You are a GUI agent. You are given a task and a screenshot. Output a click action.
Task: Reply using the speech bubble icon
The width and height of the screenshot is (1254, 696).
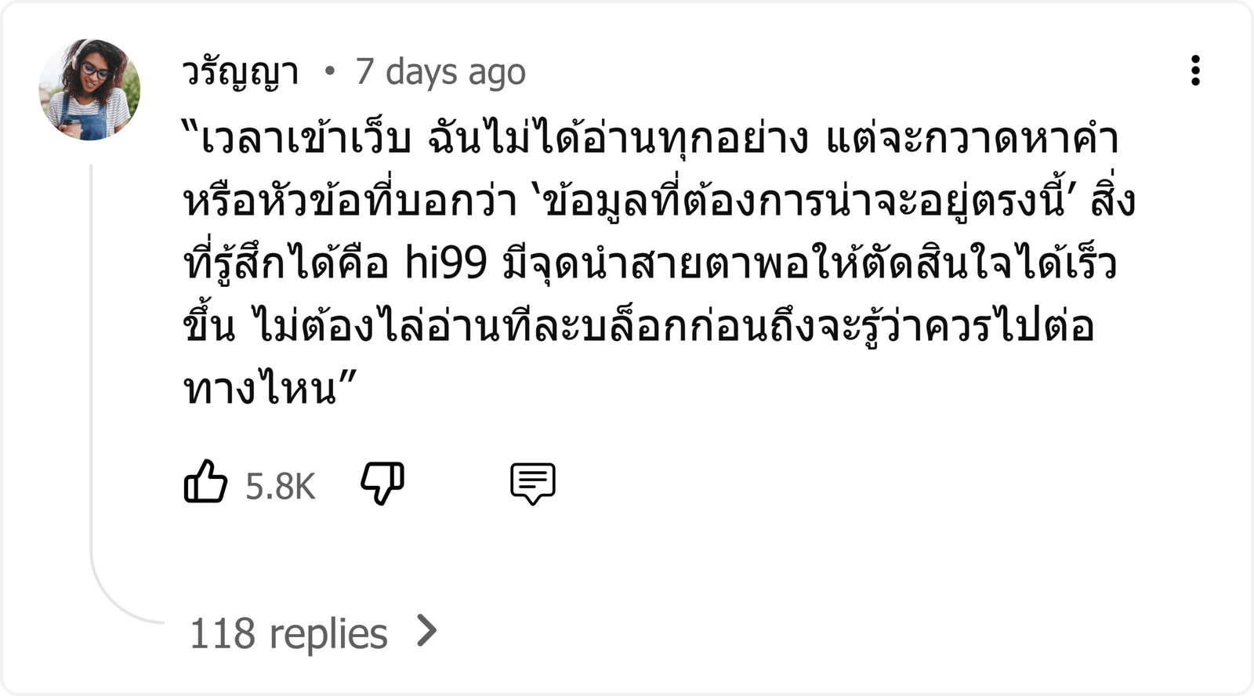click(533, 483)
